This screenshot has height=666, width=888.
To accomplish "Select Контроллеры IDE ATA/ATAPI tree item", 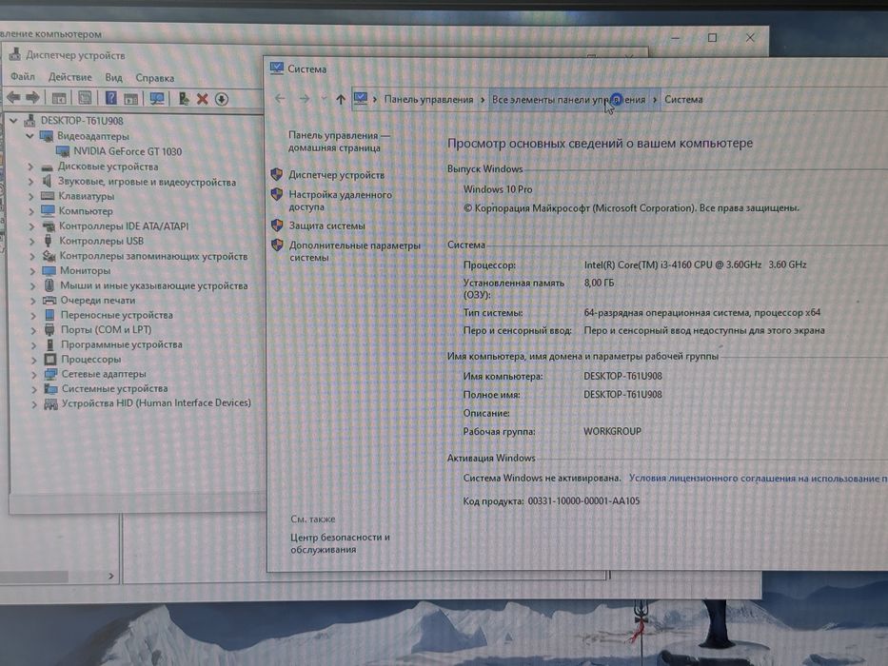I will [124, 226].
